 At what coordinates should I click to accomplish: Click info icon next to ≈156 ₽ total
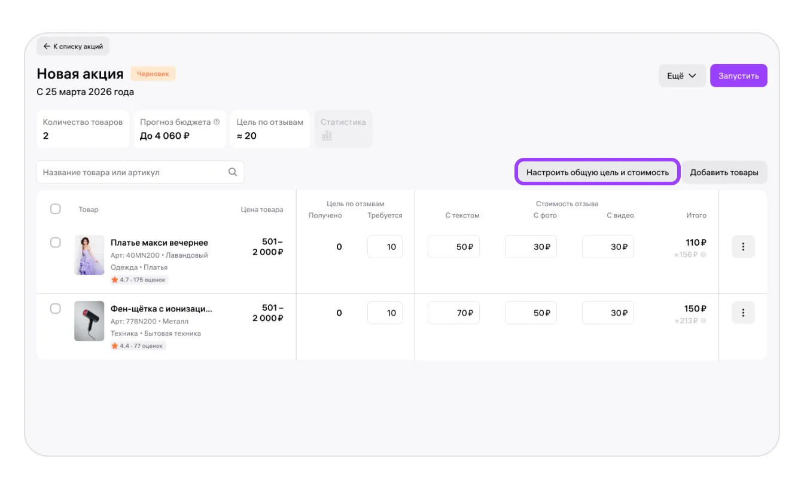pyautogui.click(x=703, y=255)
